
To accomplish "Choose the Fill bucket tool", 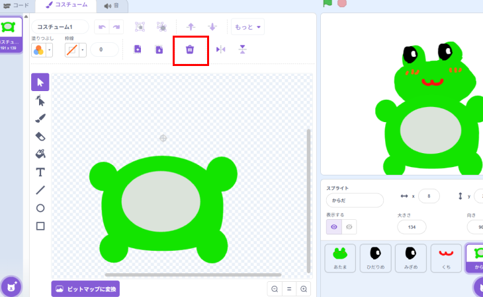I will pos(40,154).
